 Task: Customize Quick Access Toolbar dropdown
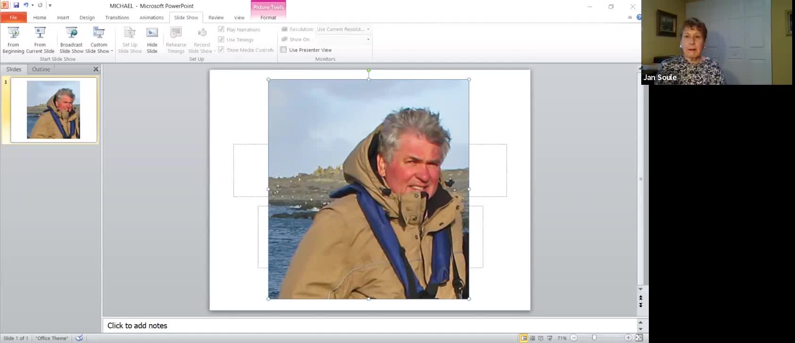[50, 6]
